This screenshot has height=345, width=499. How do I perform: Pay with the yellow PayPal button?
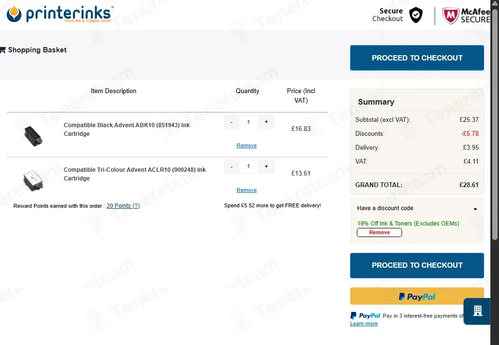coord(417,297)
